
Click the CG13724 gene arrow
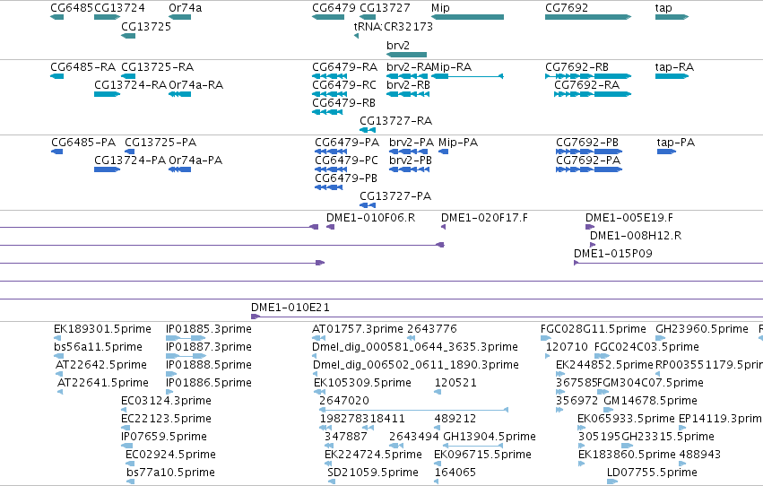pos(107,17)
